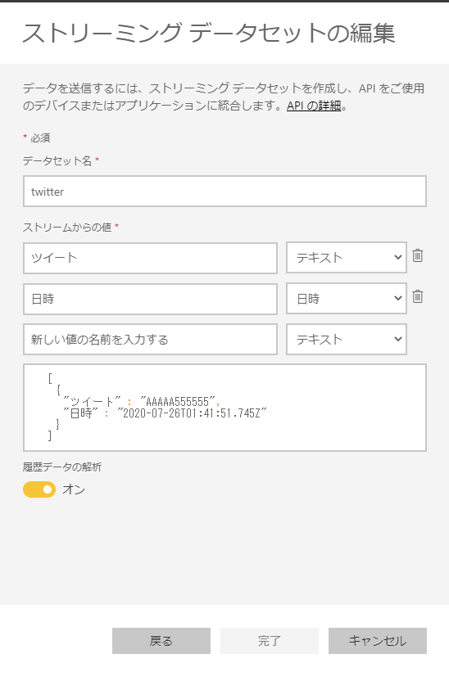The height and width of the screenshot is (681, 449).
Task: Open the API の詳細 link
Action: pyautogui.click(x=313, y=106)
